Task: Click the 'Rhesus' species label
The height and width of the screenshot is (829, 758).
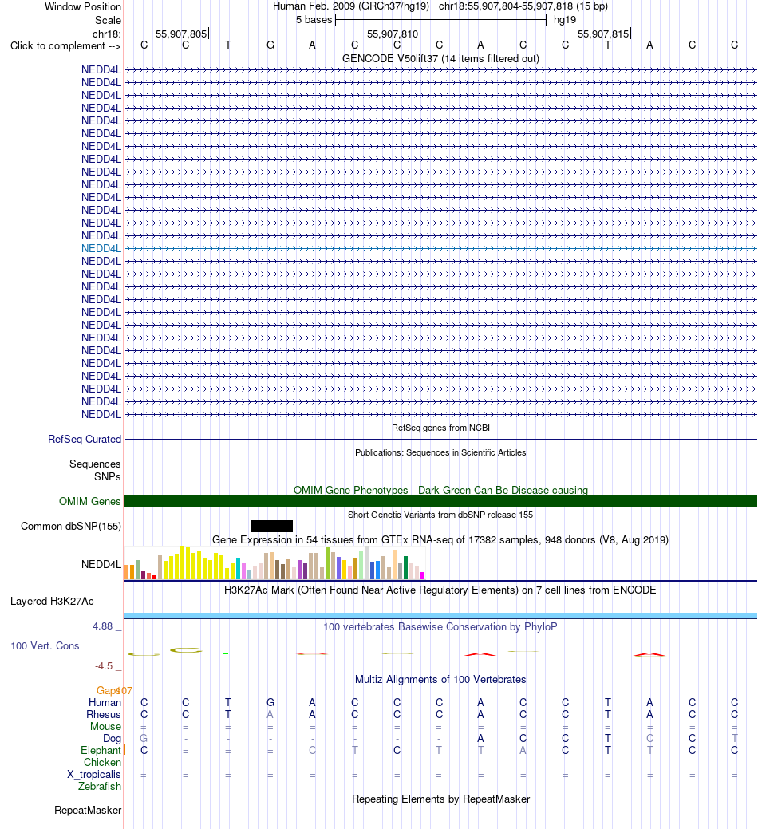Action: point(104,715)
